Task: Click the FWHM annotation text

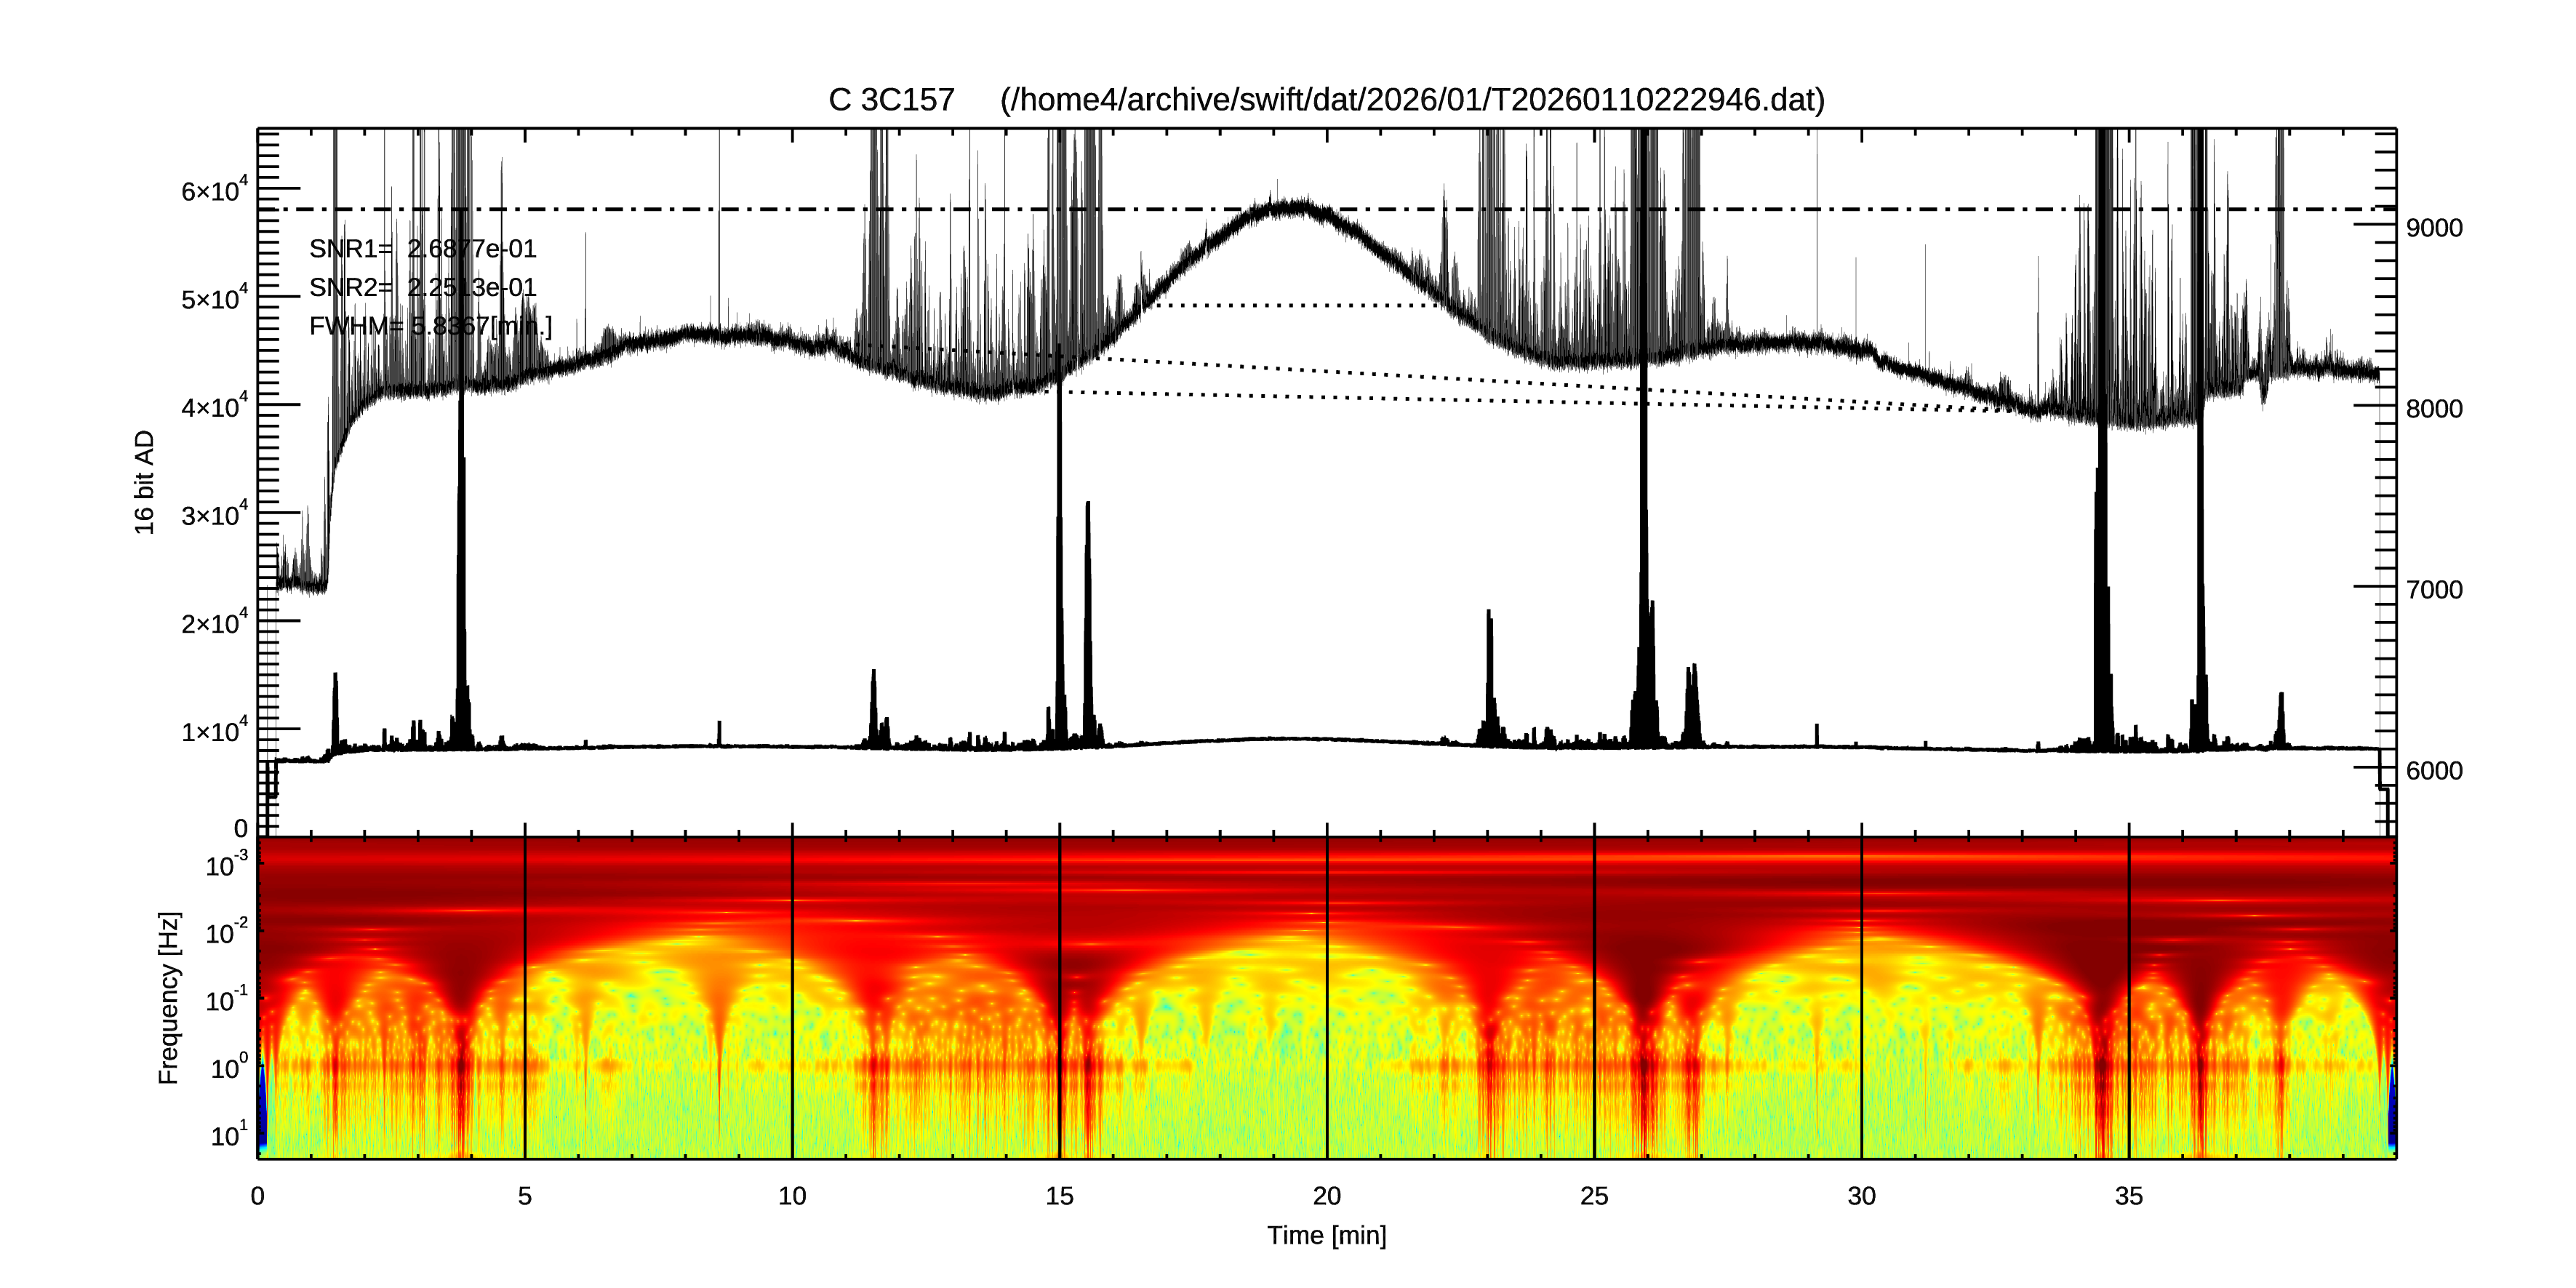Action: pos(430,326)
